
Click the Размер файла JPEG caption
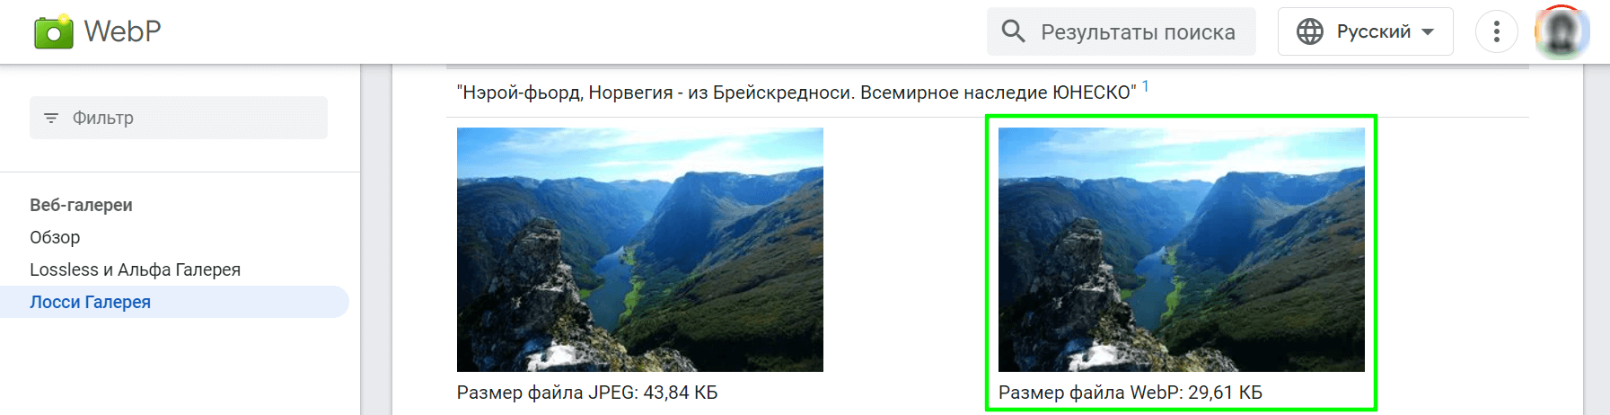[x=587, y=393]
